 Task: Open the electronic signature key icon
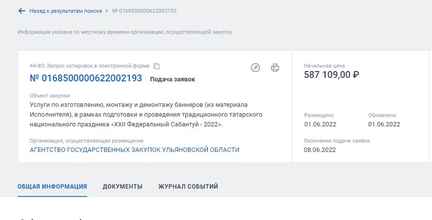click(x=256, y=67)
